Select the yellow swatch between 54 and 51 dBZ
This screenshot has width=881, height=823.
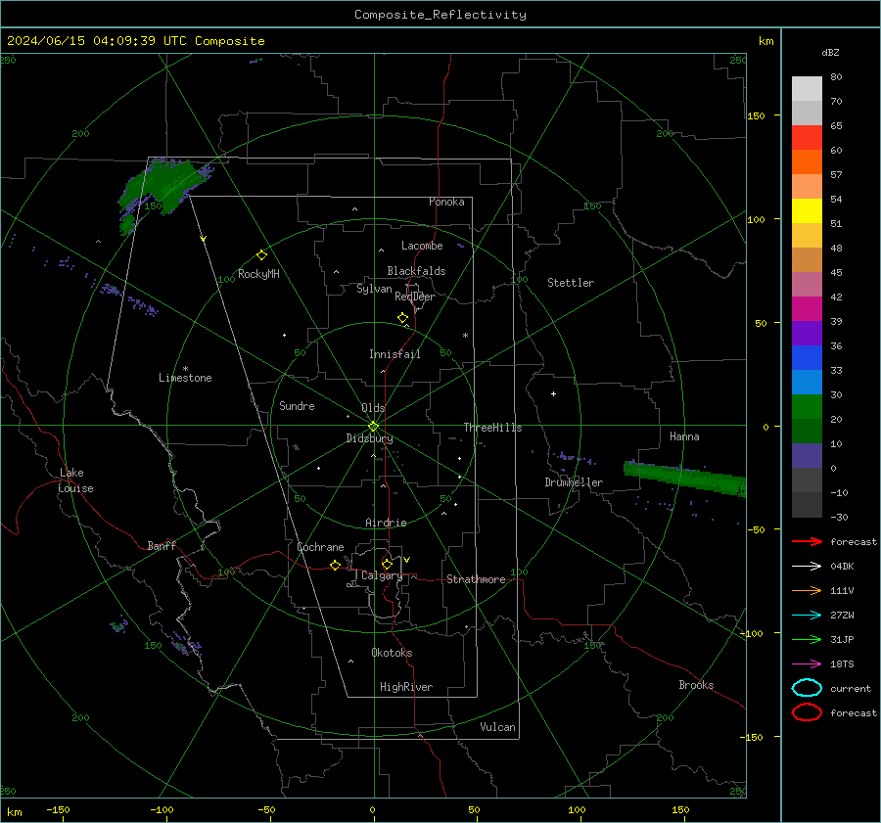(x=807, y=210)
